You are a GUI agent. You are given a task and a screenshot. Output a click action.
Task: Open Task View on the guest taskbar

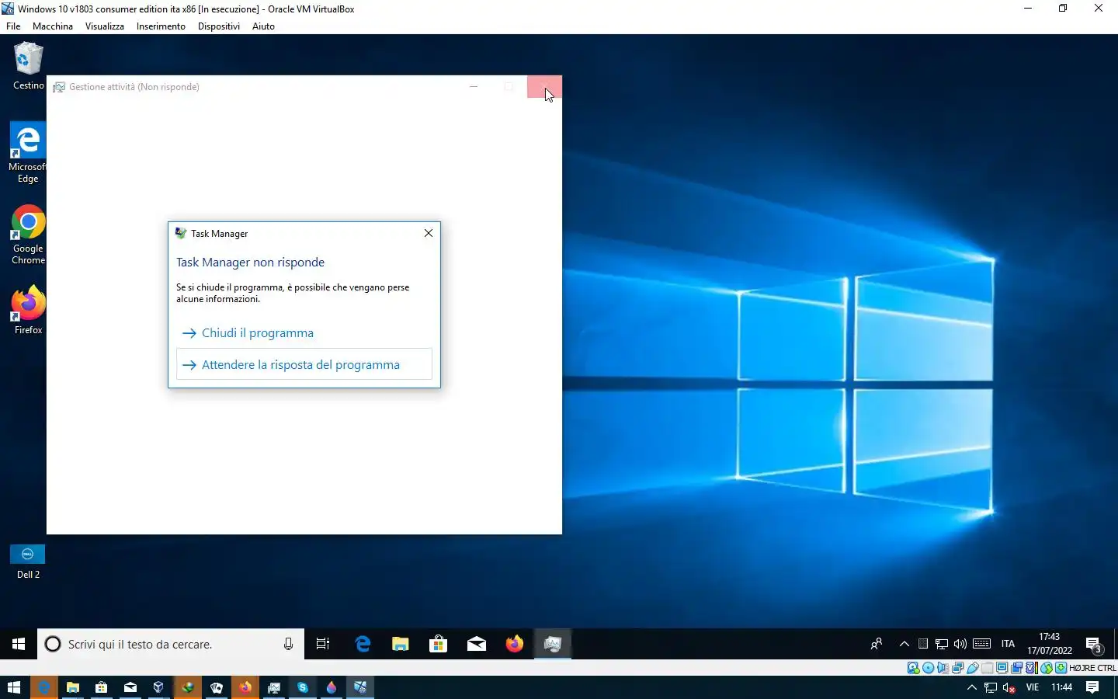tap(323, 644)
